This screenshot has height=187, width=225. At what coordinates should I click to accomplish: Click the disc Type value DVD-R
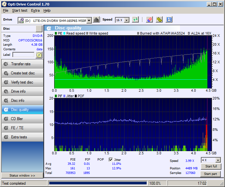[x=38, y=36]
